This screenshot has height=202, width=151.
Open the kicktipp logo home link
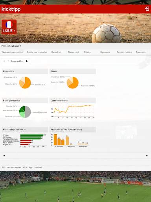11,9
